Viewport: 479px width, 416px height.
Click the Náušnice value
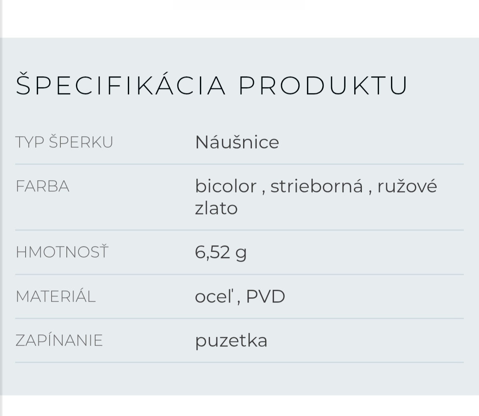237,142
